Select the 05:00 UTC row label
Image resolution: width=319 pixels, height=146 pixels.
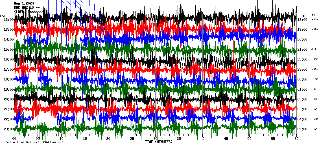tap(302, 129)
